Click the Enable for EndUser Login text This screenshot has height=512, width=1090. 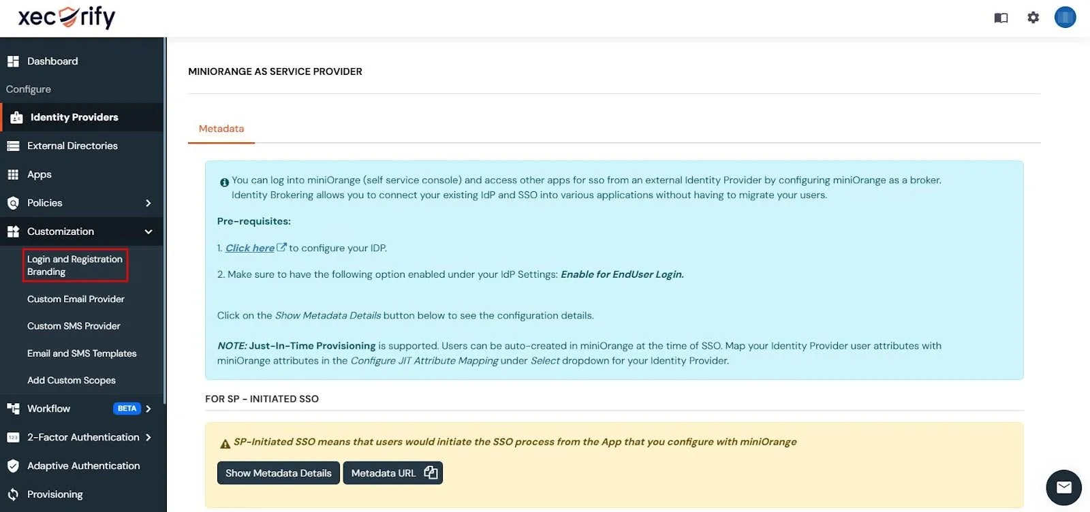(x=622, y=274)
